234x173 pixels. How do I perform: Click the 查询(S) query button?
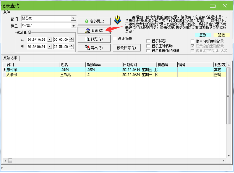click(x=94, y=30)
